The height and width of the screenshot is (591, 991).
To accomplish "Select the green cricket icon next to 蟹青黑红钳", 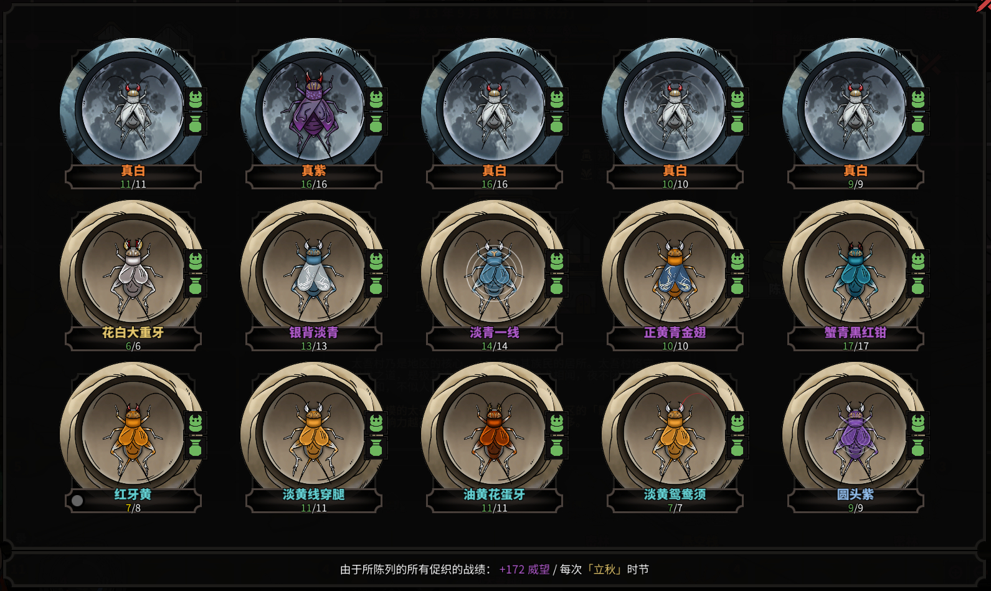I will click(918, 261).
